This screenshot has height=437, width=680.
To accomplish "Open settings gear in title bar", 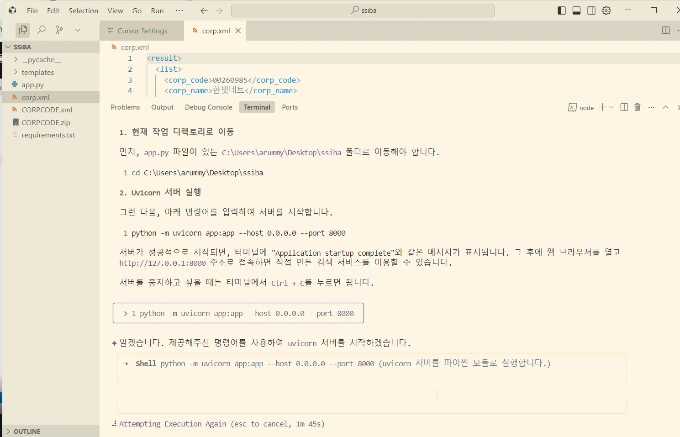I will [606, 11].
